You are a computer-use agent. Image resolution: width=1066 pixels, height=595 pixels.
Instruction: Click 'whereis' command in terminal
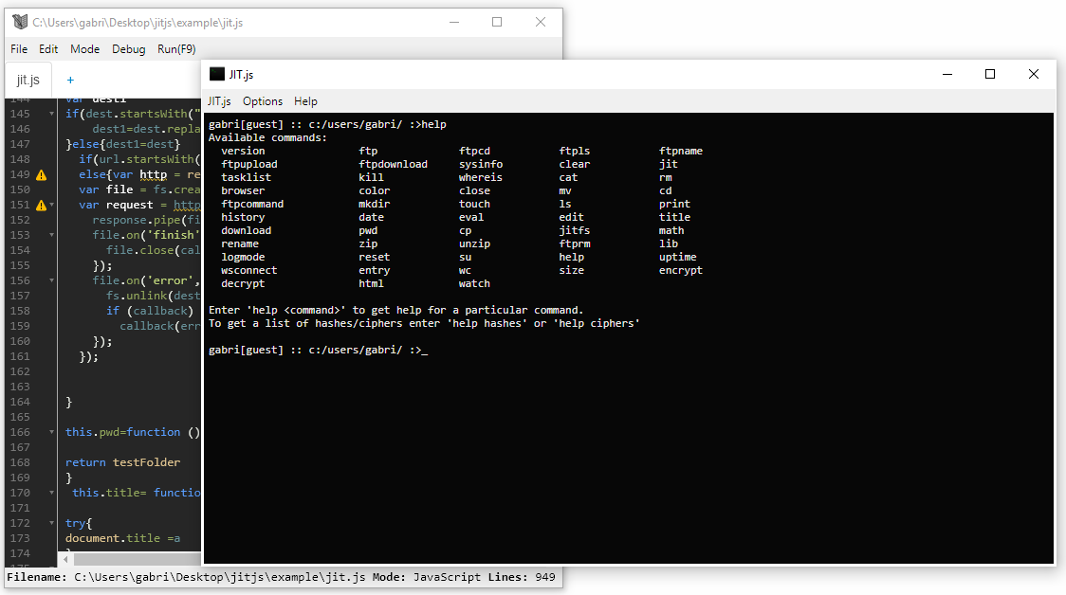[x=481, y=178]
